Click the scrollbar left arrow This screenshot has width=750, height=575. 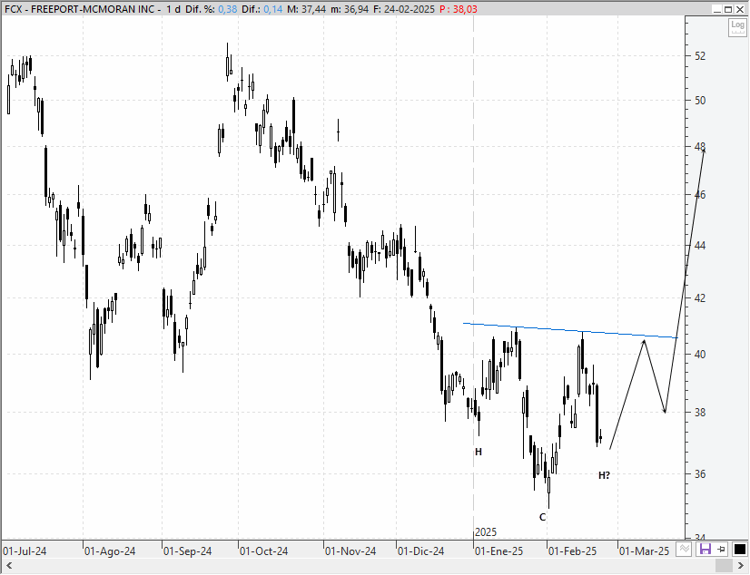(9, 566)
